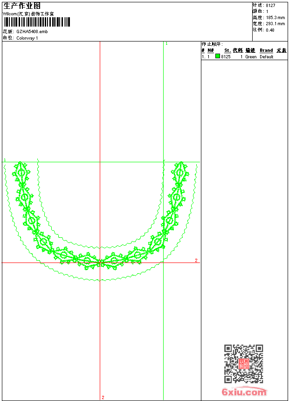
Task: Click the Brand column header
Action: point(266,50)
